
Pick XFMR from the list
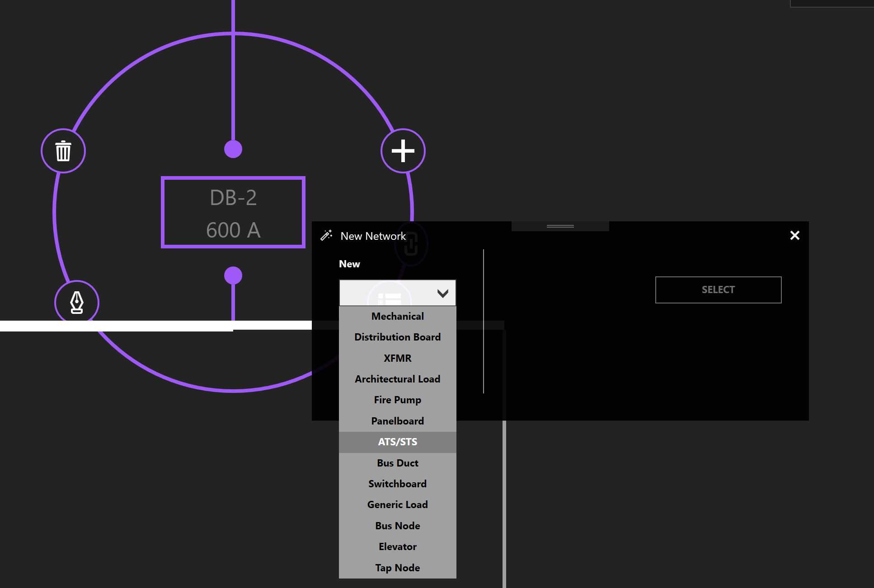pos(397,358)
